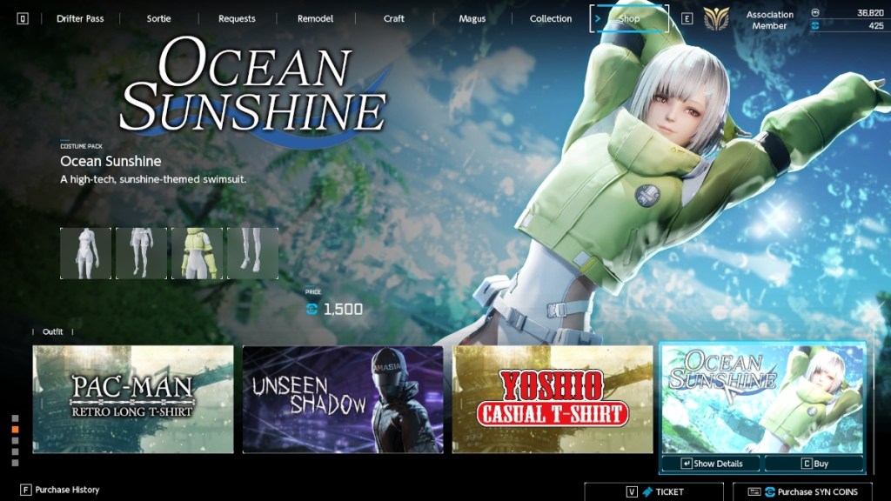Click the credits icon beside 36,820
Viewport: 891px width, 501px height.
814,12
